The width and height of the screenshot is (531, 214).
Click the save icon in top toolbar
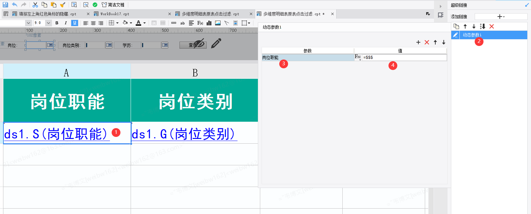coord(5,5)
